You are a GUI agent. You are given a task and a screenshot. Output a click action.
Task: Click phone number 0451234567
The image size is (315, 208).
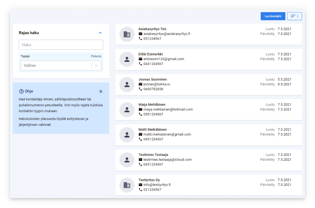click(x=153, y=164)
